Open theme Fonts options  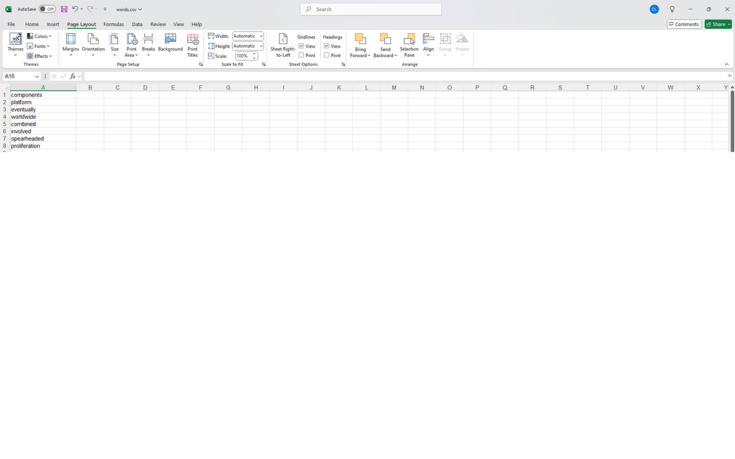(x=39, y=46)
